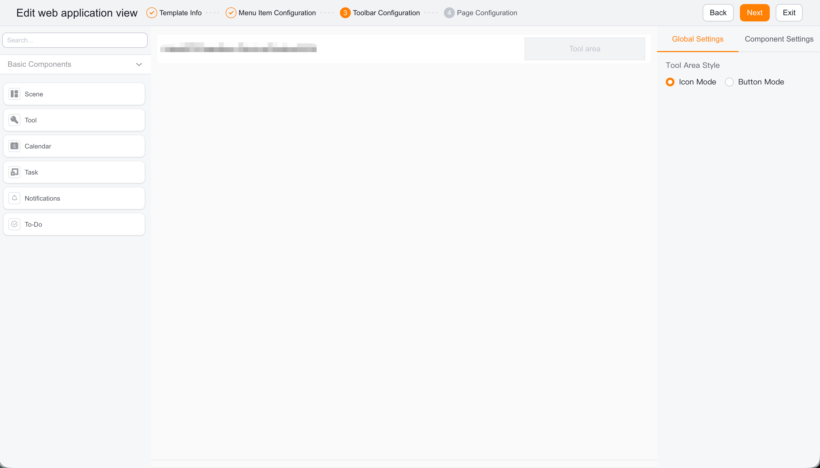Select the Scene component label

click(x=34, y=94)
